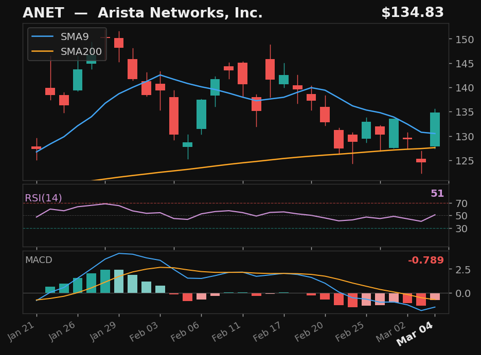Select the Mar 04 date label

click(415, 334)
